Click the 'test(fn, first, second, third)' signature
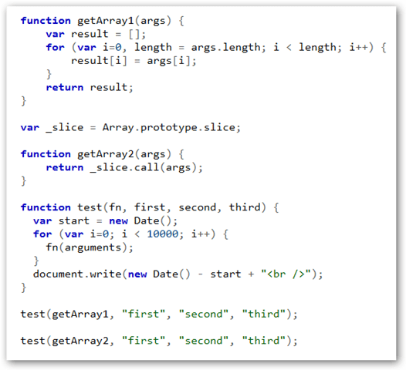 tap(171, 207)
